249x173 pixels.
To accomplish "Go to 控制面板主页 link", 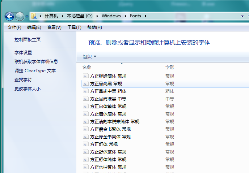I will 28,39.
